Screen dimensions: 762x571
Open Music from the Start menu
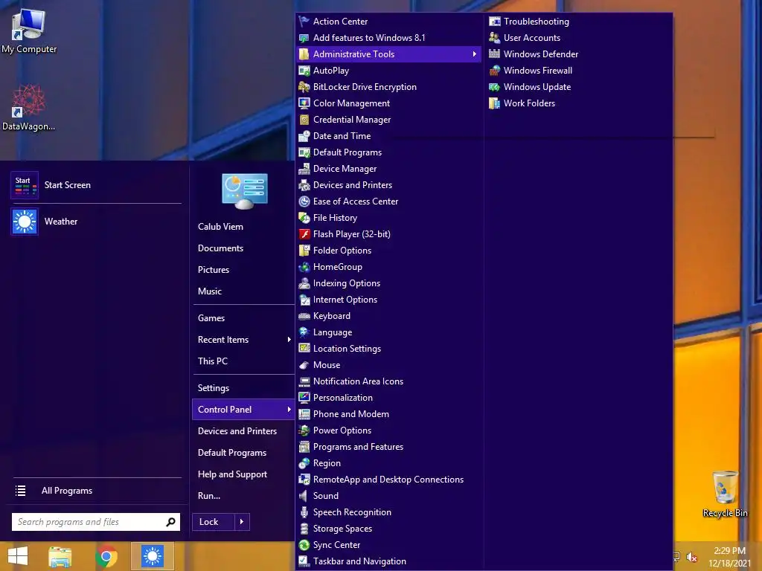209,291
